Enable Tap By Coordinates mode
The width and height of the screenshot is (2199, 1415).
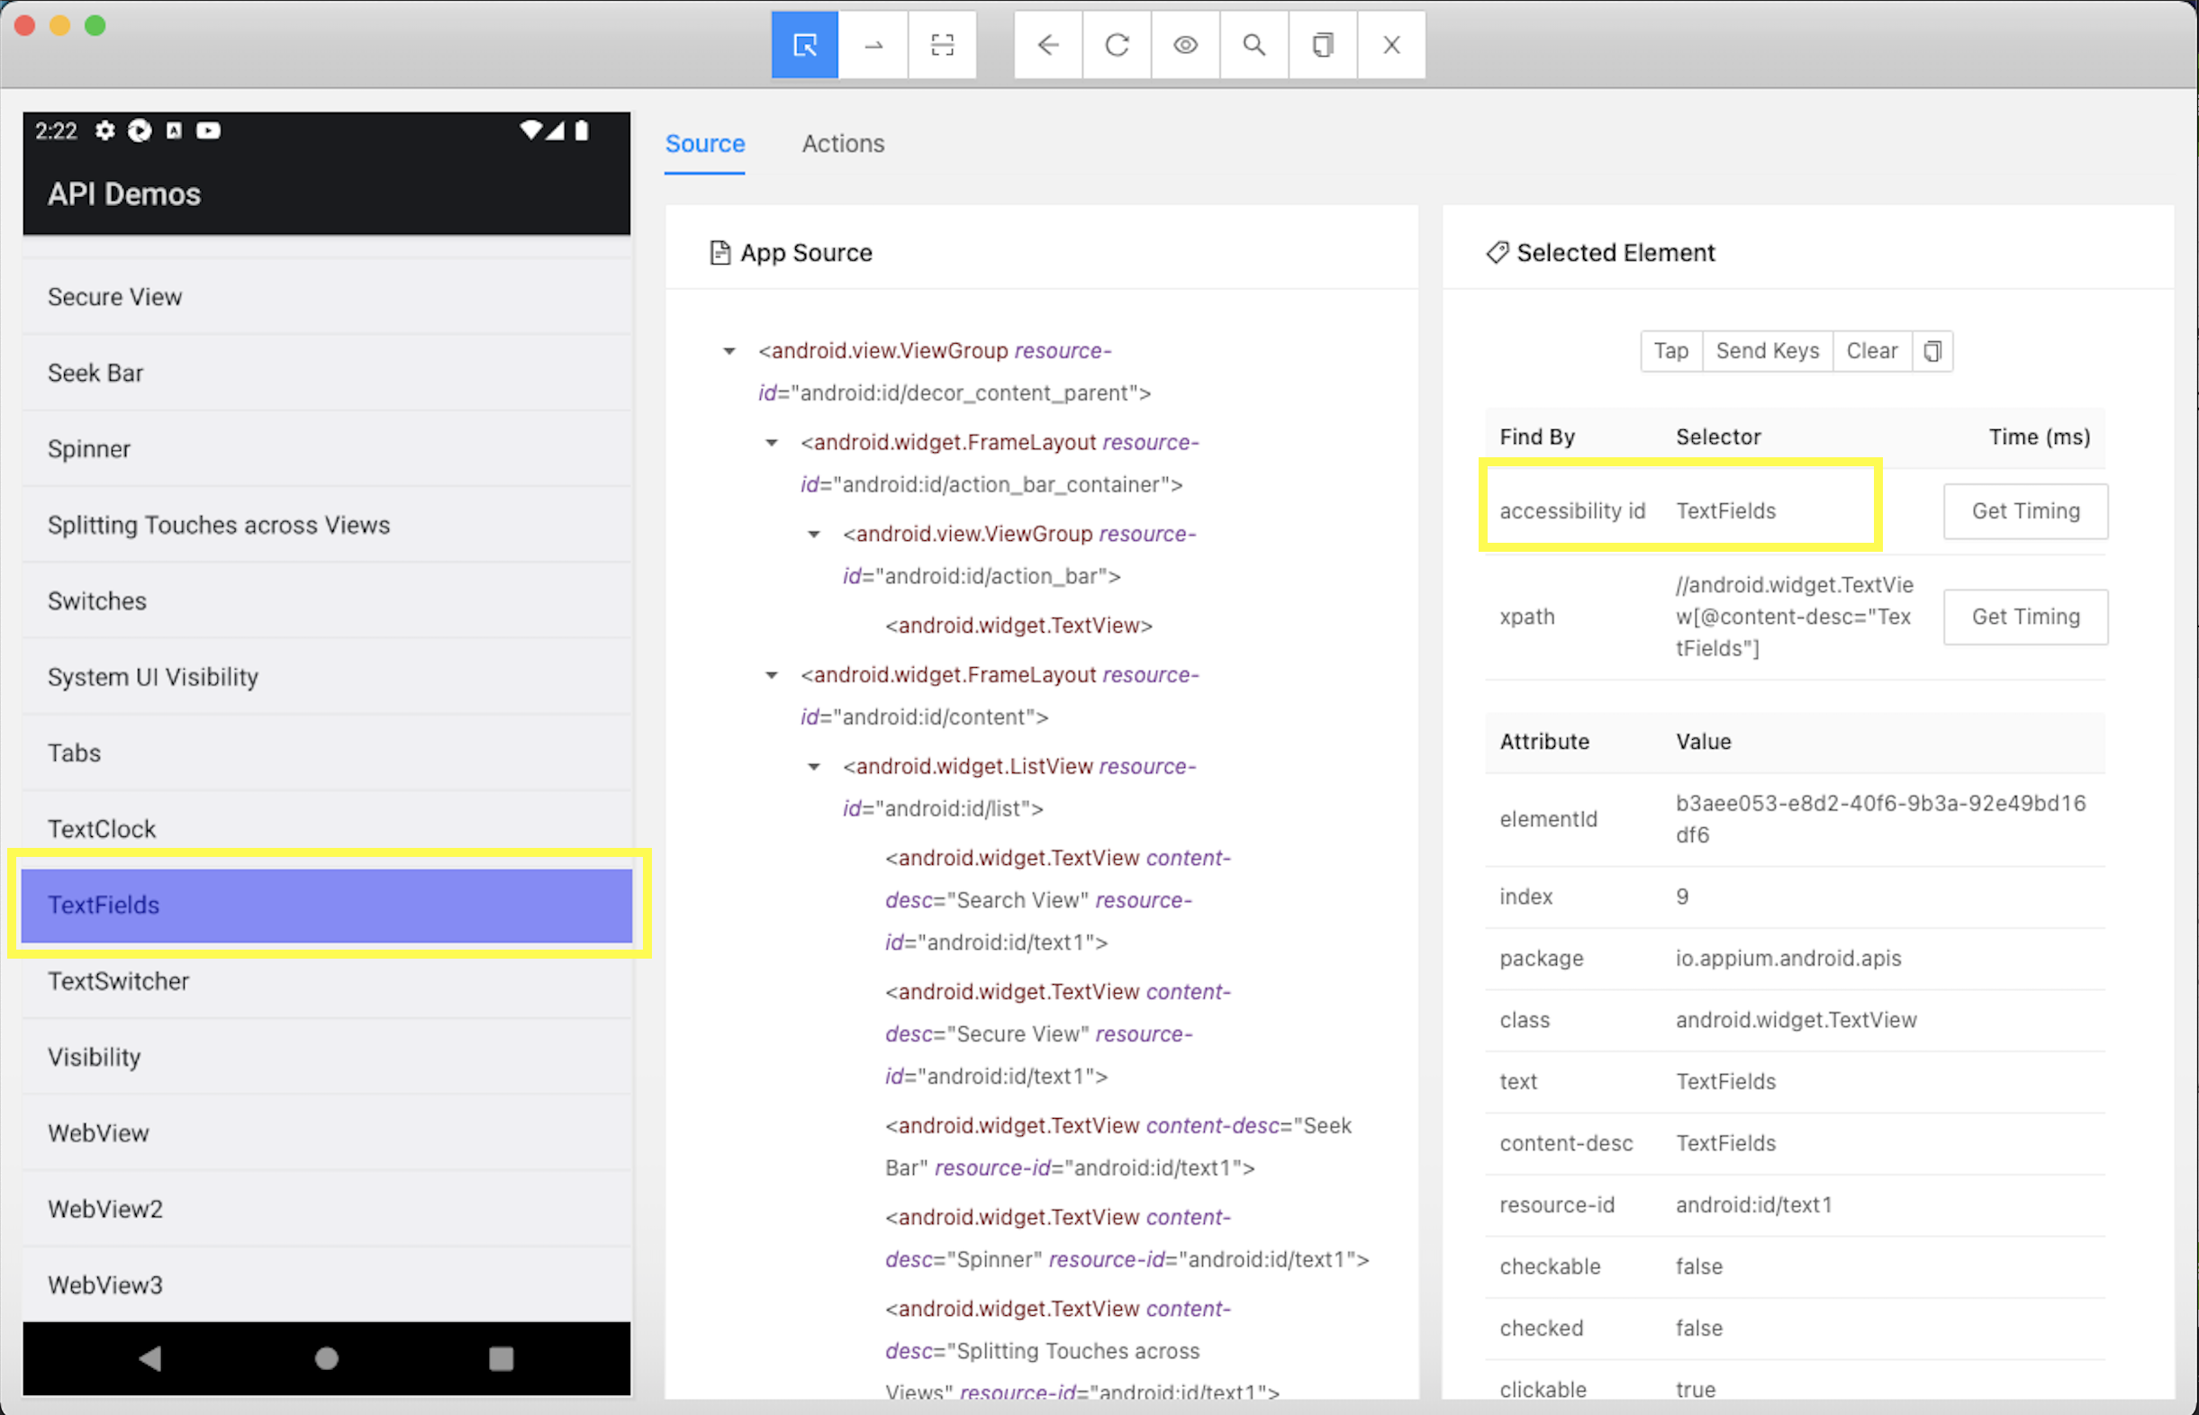(x=942, y=45)
